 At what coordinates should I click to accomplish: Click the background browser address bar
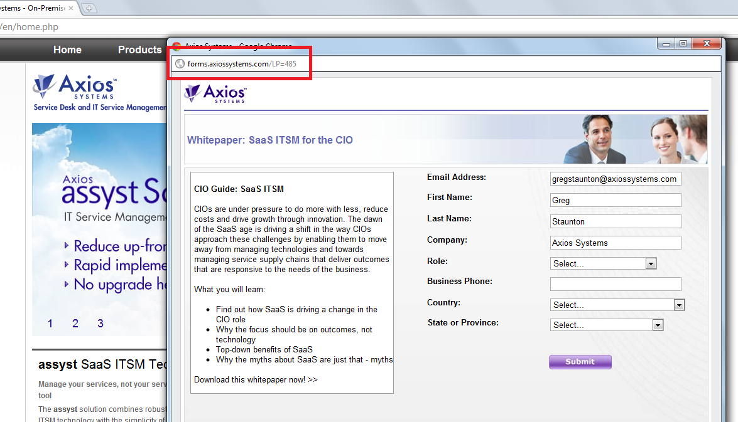(x=369, y=27)
